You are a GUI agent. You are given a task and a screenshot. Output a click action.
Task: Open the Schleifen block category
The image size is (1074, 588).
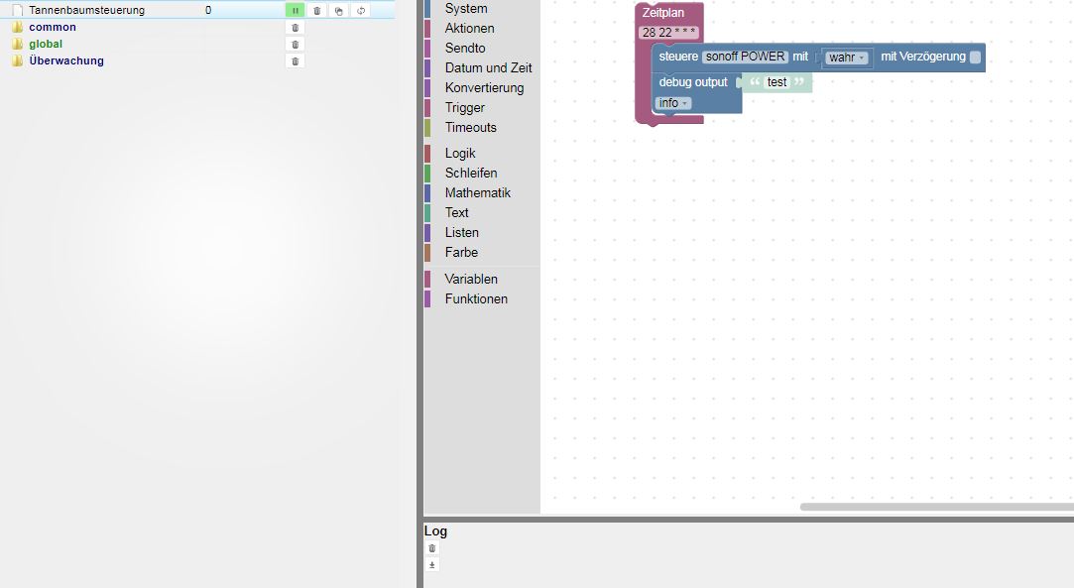click(471, 174)
